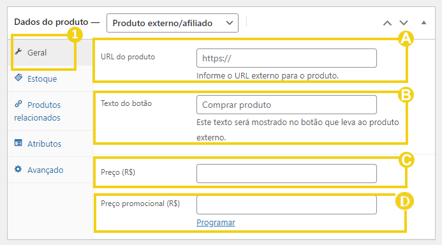442x245 pixels.
Task: Click the 'Informe o URL externo' help text
Action: (267, 75)
